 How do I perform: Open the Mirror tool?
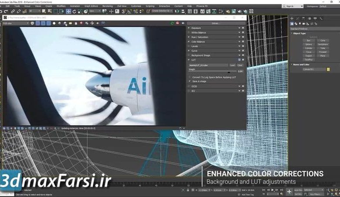(177, 11)
